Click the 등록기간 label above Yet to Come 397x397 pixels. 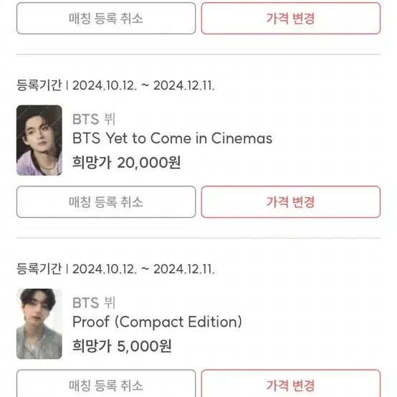(39, 85)
